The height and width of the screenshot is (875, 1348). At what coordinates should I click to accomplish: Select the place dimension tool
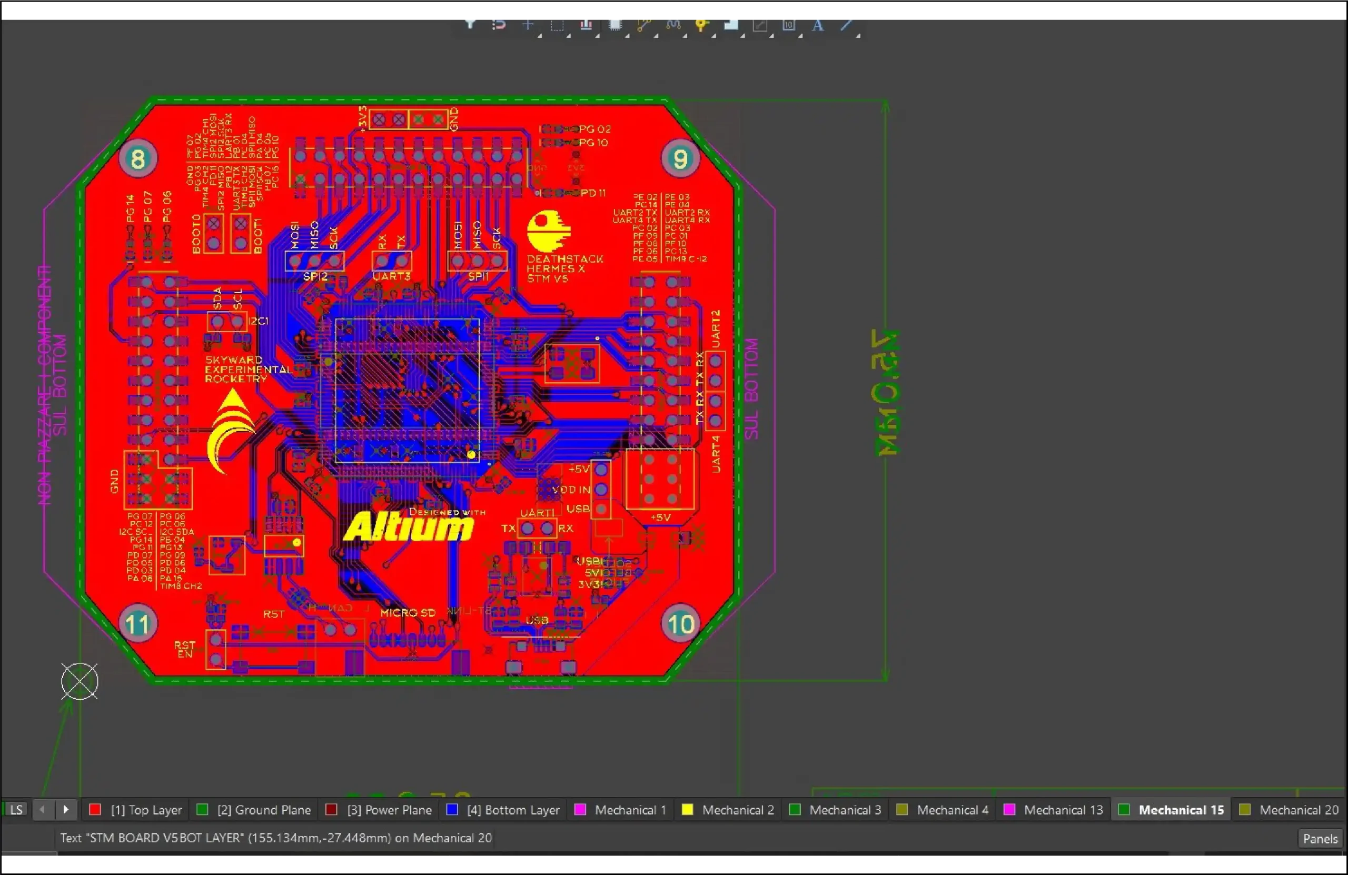(x=788, y=25)
